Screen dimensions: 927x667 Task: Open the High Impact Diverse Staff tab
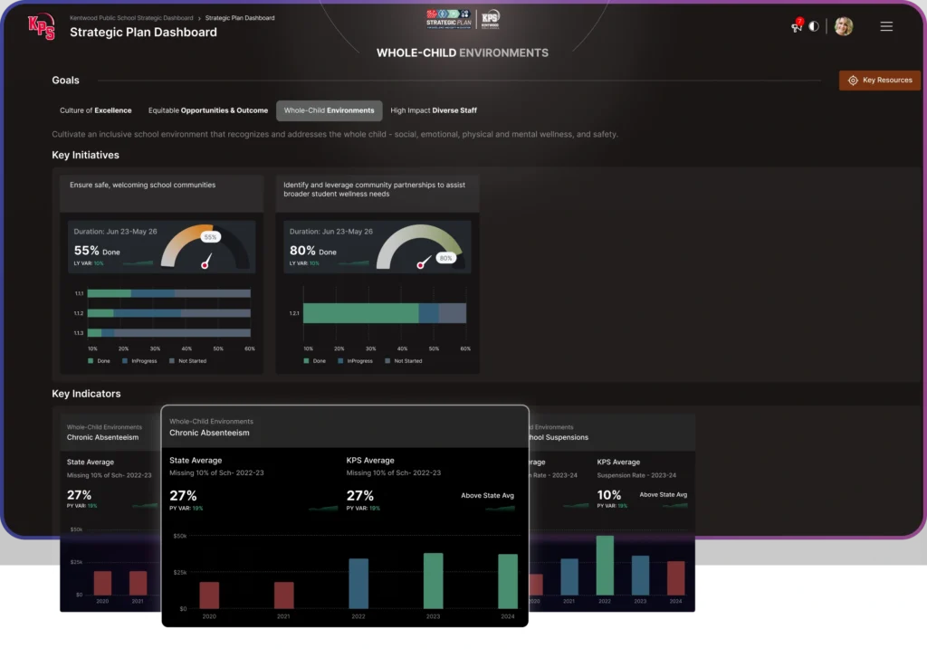(434, 110)
